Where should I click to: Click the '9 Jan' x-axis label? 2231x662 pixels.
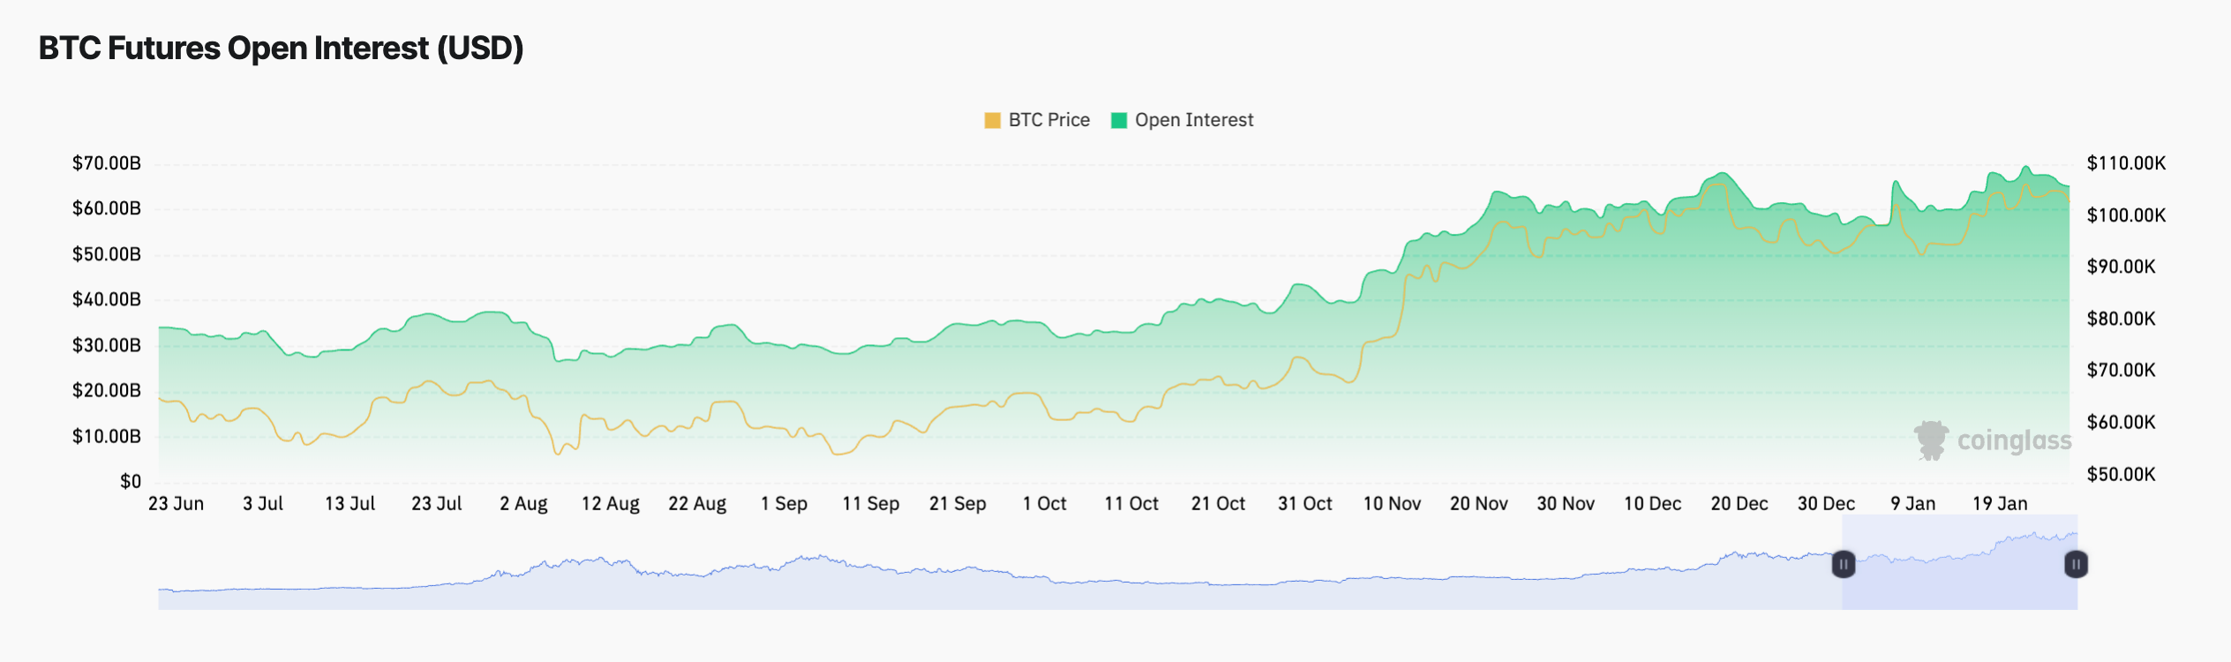1912,504
